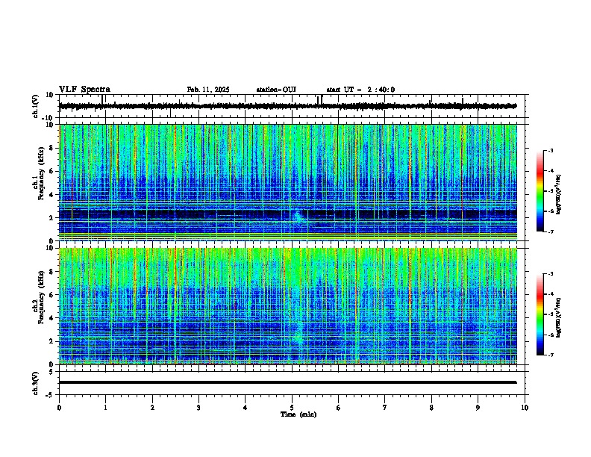The height and width of the screenshot is (457, 591).
Task: Click the "2" kHz tick of ch.2 spectrogram
Action: 51,341
